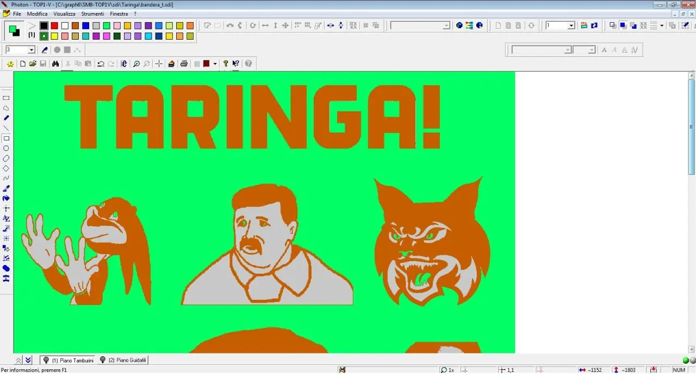Click the colored grid pattern icon

(x=469, y=26)
